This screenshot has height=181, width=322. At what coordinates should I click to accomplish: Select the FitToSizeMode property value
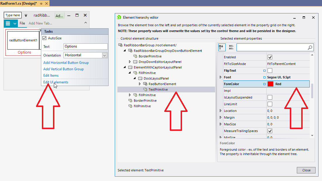point(288,64)
